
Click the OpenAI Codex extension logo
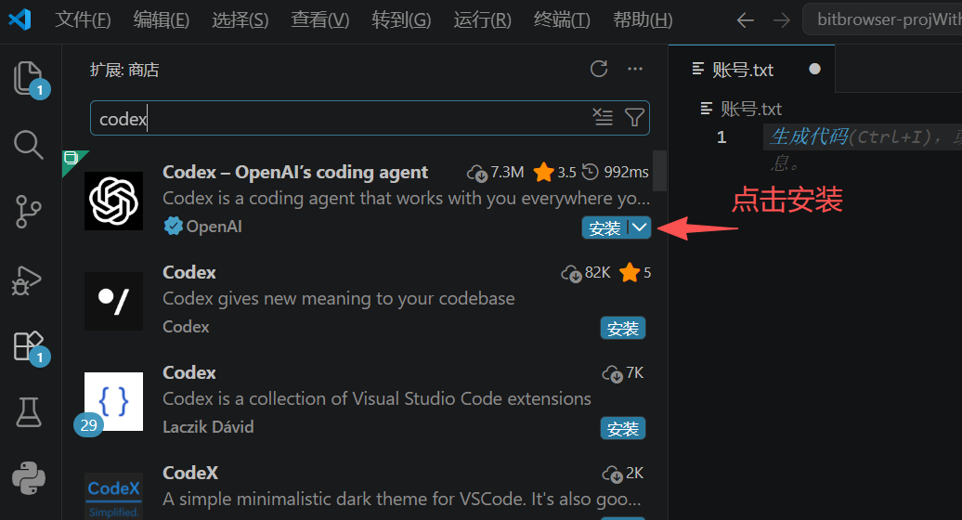point(113,201)
